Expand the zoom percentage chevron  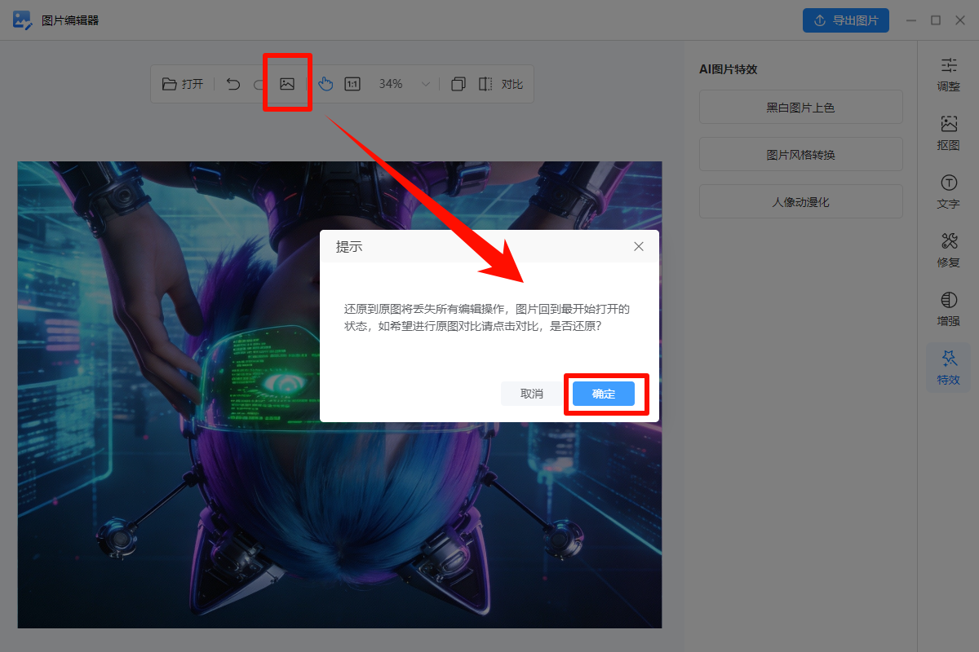[425, 83]
